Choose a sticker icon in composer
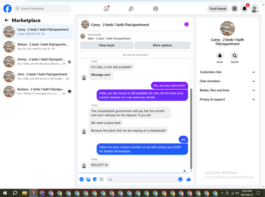 (x=95, y=179)
